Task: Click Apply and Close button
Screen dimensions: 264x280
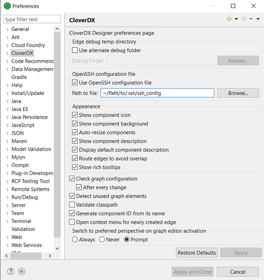Action: point(192,272)
